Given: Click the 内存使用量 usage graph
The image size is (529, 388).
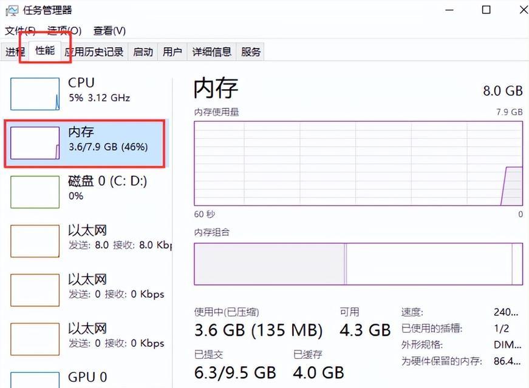Looking at the screenshot, I should [358, 163].
